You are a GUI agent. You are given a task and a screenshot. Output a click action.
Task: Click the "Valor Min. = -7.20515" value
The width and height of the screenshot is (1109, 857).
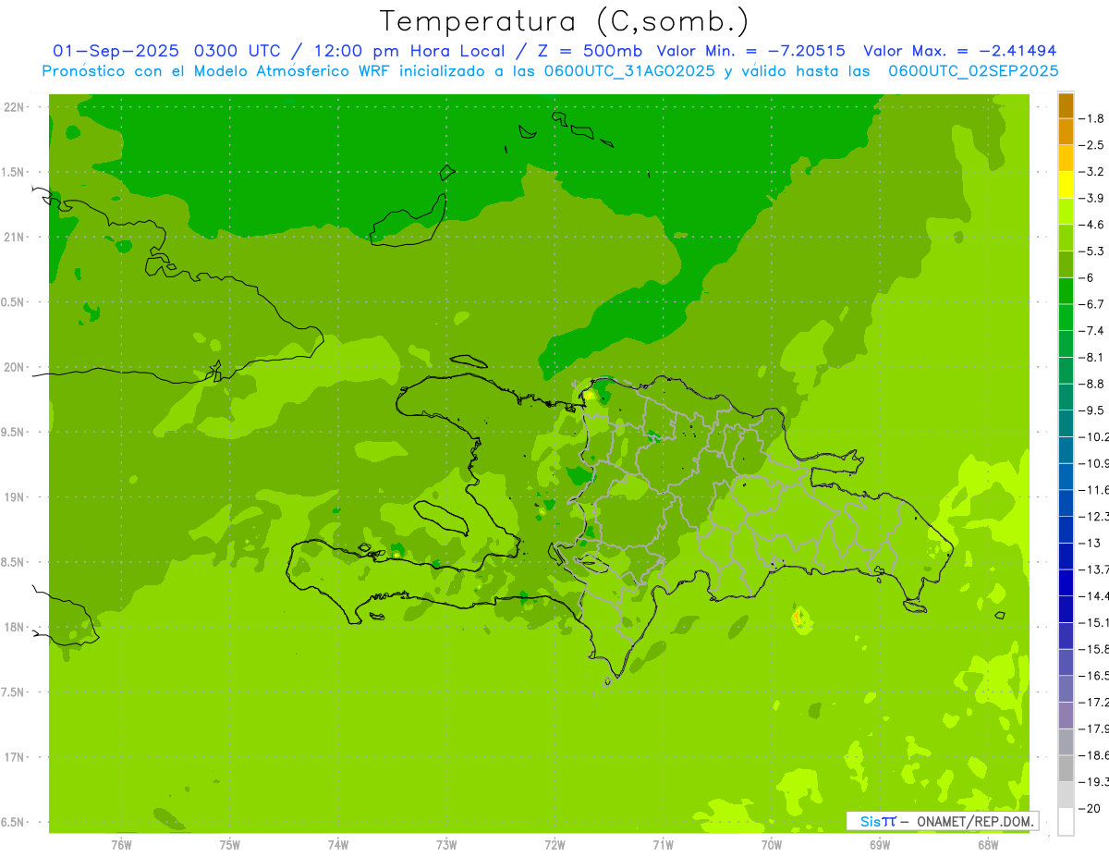(x=749, y=51)
